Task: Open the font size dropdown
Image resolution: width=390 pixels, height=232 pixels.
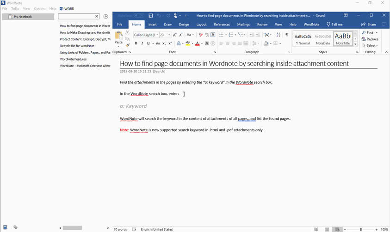Action: click(x=169, y=35)
